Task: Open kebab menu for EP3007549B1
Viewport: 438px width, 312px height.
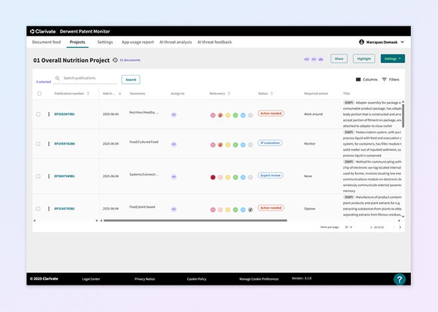Action: click(48, 177)
